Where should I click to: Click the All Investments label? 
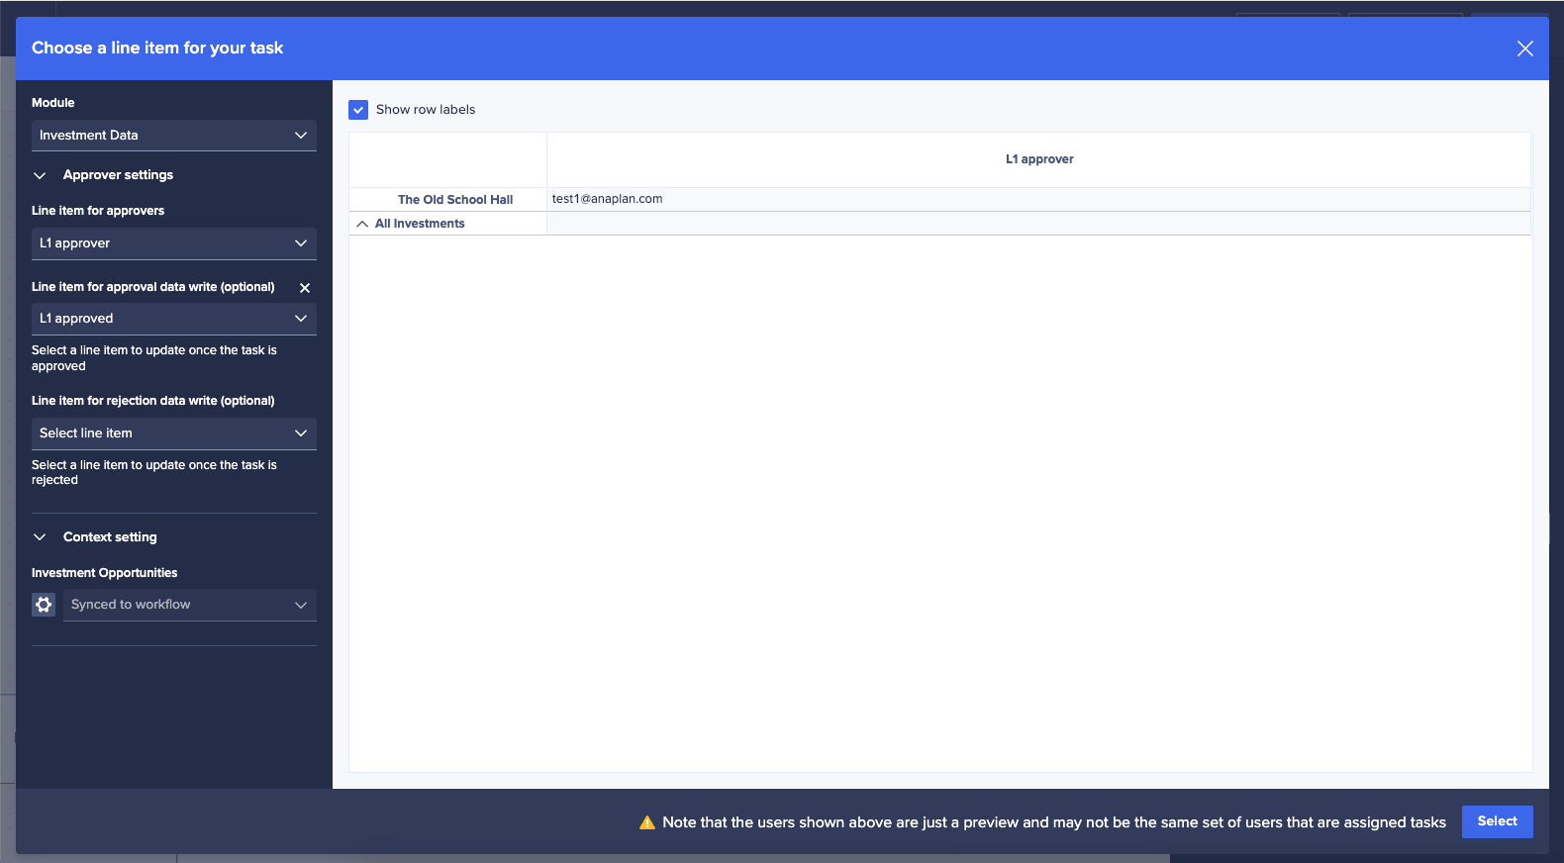420,224
